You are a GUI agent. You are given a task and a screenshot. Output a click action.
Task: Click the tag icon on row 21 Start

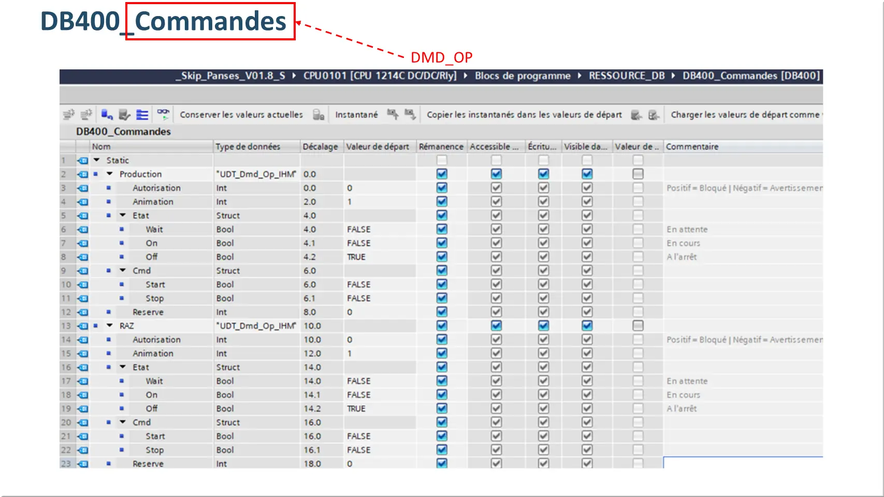tap(83, 436)
